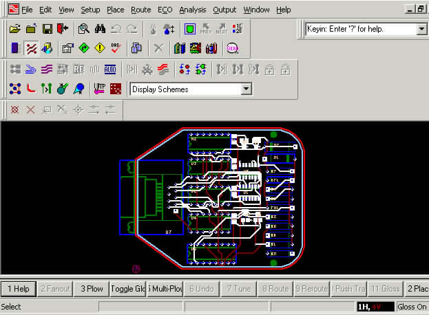Open the Analysis menu
The image size is (429, 315).
pos(192,10)
